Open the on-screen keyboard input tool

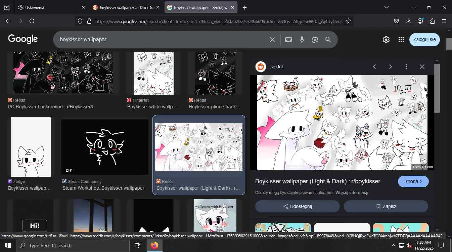point(288,40)
